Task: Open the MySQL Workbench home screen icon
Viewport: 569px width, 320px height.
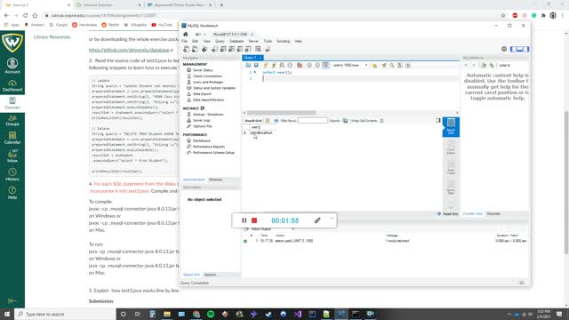Action: [x=186, y=34]
